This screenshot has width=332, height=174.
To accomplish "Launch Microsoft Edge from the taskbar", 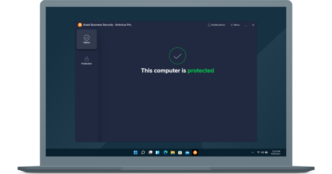I will point(165,152).
